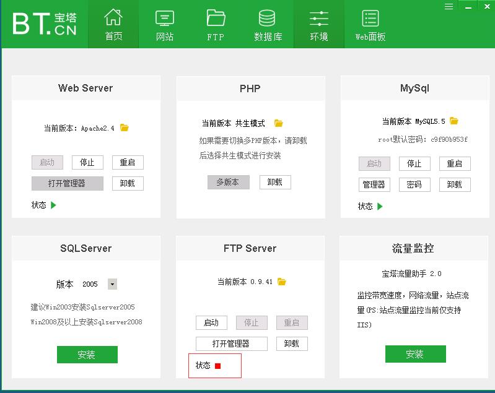The image size is (495, 393).
Task: Stop the Web Server with 停止
Action: click(x=87, y=162)
